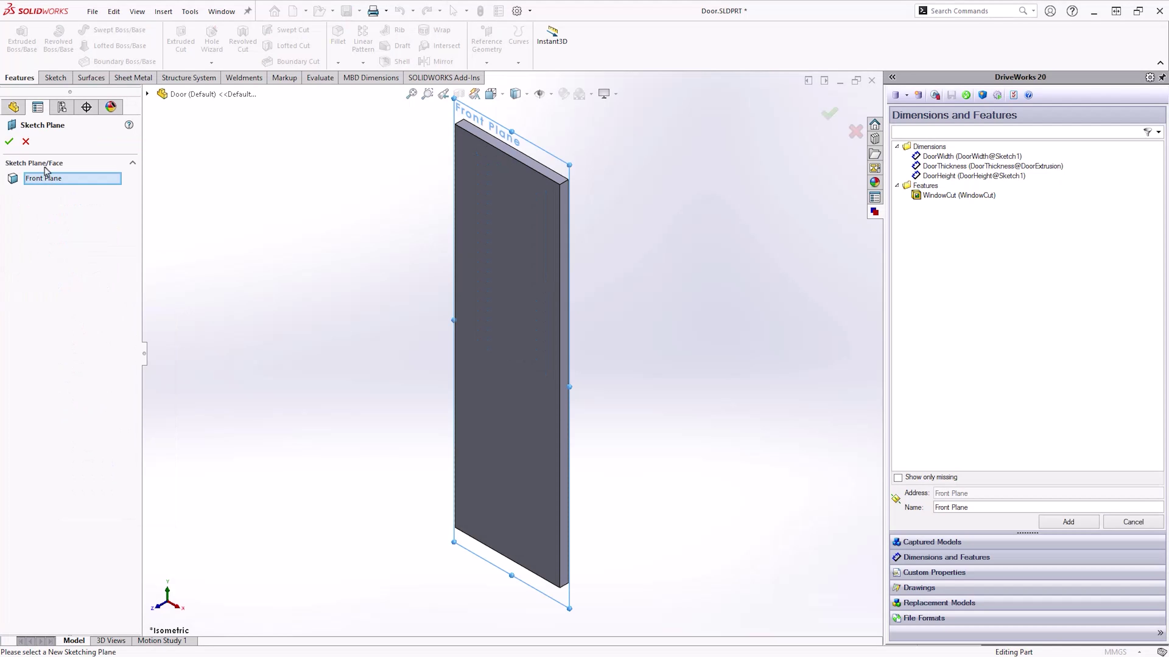Collapse the Sketch Plane/Face section
Screen dimensions: 1169x657
click(x=132, y=163)
